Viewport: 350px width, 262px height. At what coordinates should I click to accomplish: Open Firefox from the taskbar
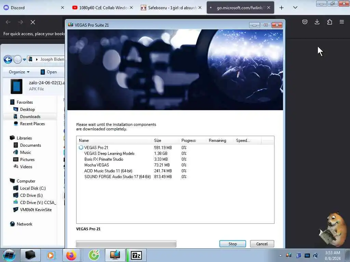point(71,255)
